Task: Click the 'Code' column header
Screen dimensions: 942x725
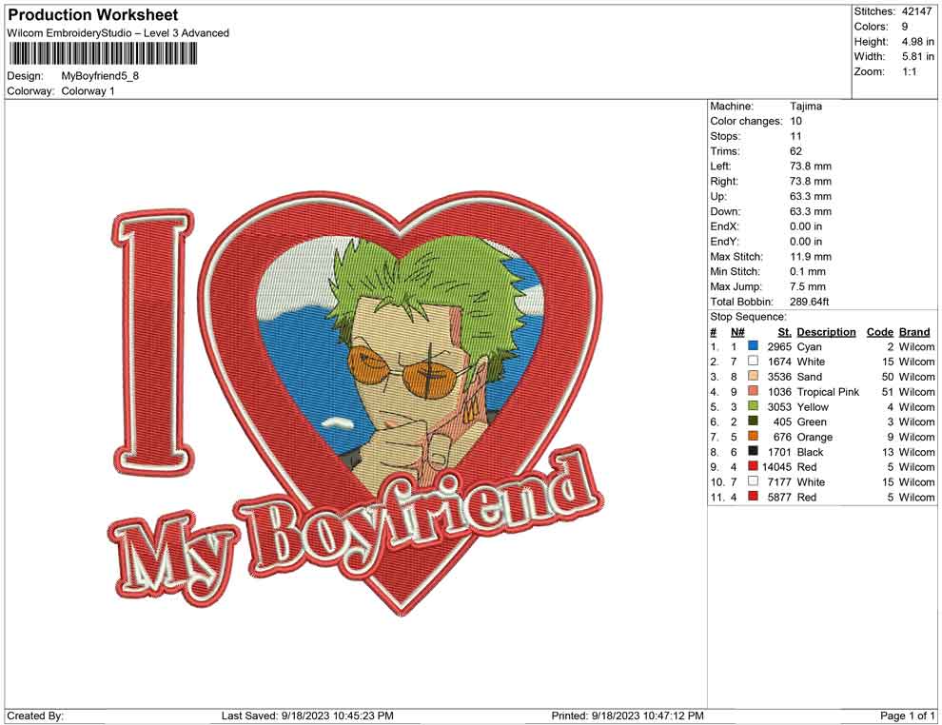Action: pos(879,332)
